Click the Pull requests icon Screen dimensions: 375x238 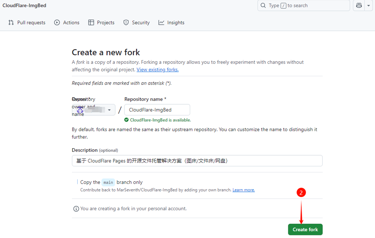click(x=11, y=23)
